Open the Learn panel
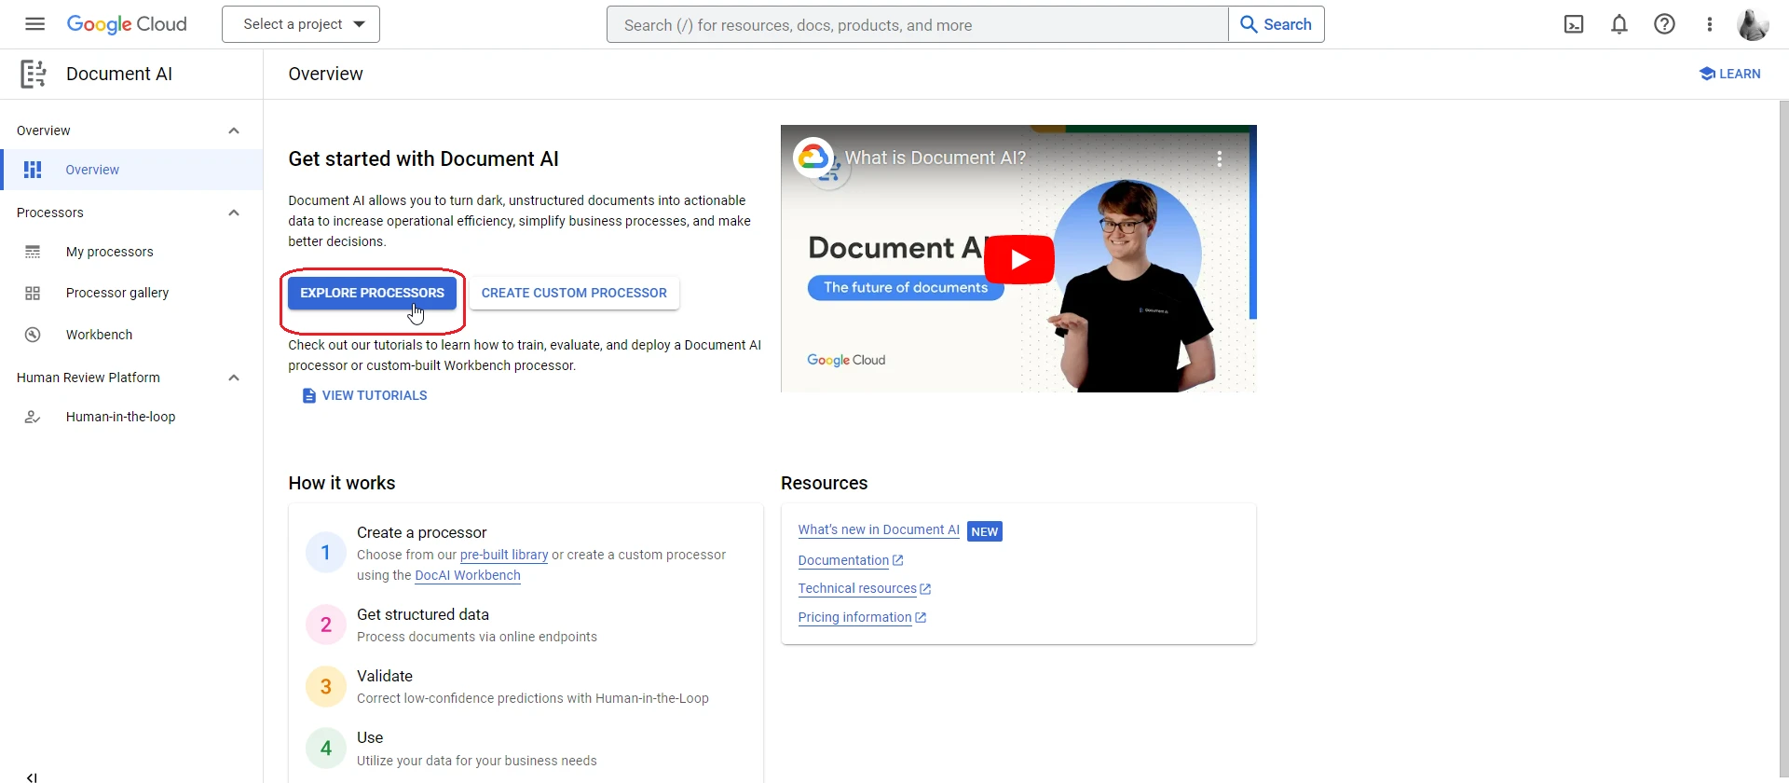 (x=1729, y=74)
